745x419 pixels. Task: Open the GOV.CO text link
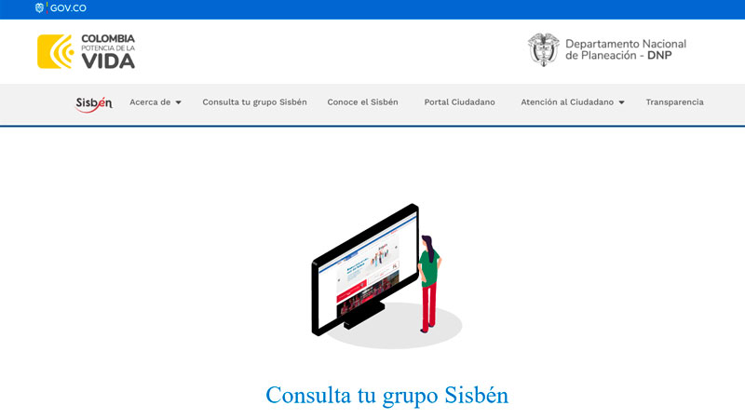pos(68,8)
